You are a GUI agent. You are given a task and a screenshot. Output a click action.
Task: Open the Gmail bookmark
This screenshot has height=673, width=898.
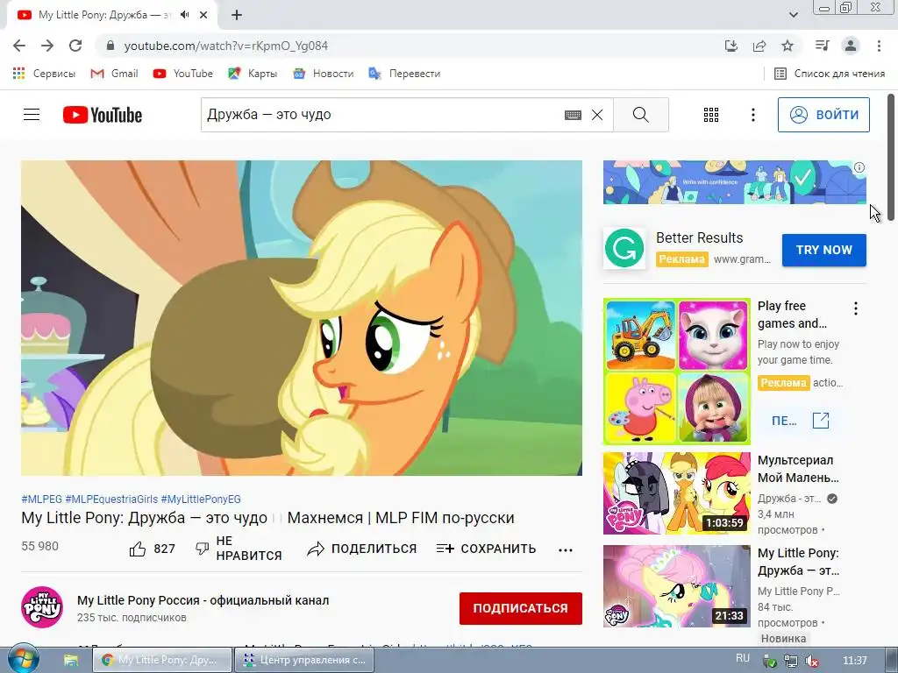115,74
